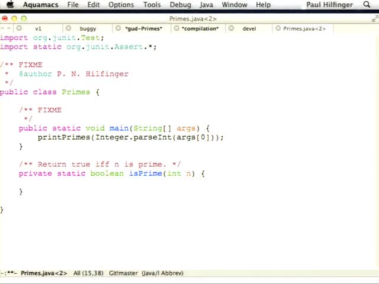379x284 pixels.
Task: Switch to the devel tab
Action: tap(249, 28)
